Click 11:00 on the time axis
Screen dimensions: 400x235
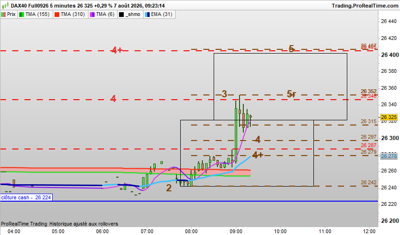click(x=325, y=231)
